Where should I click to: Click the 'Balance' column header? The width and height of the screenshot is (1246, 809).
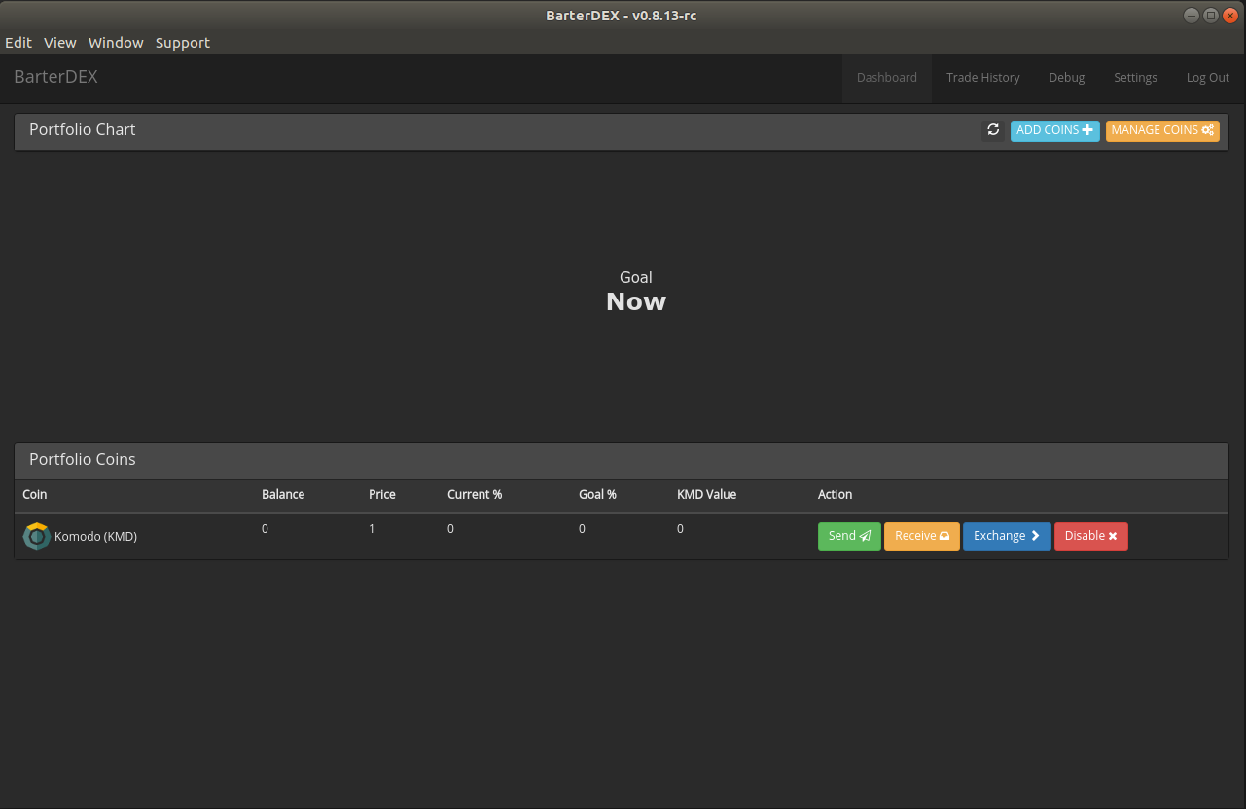pos(283,495)
